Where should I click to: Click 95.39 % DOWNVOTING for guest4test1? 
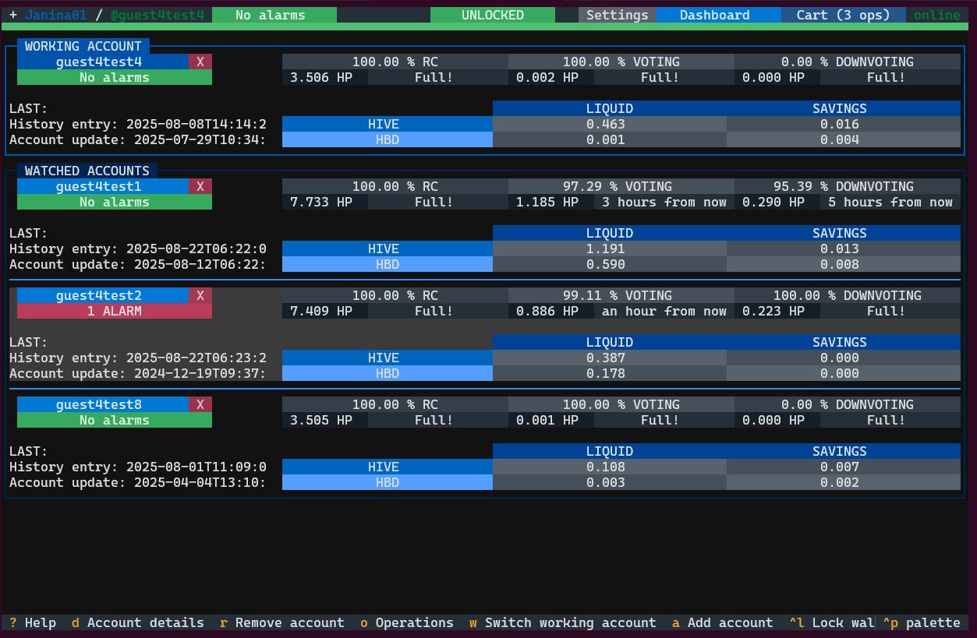tap(848, 186)
